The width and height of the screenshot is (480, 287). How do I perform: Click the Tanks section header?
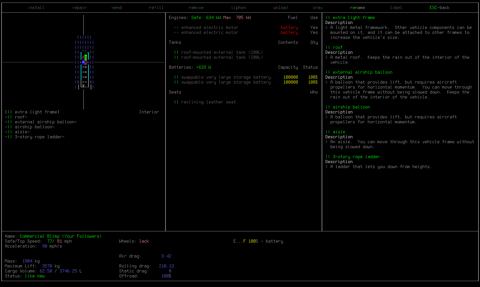pos(175,42)
